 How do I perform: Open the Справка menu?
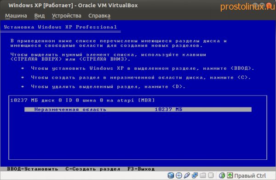tap(99, 16)
